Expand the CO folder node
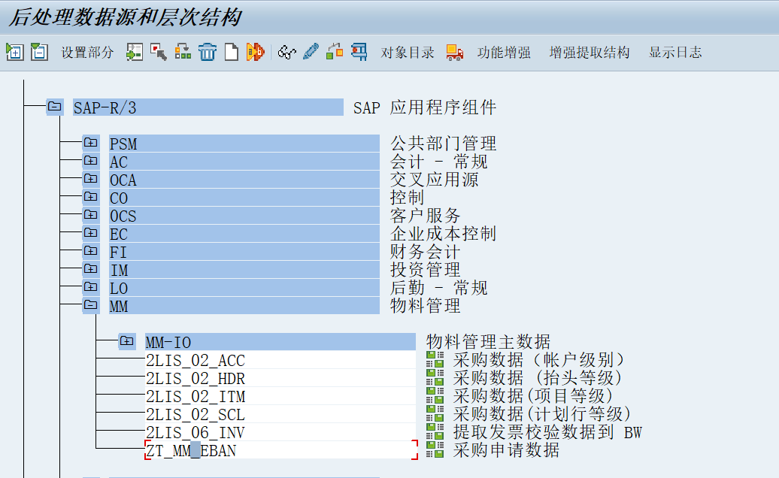This screenshot has height=478, width=779. (x=91, y=197)
